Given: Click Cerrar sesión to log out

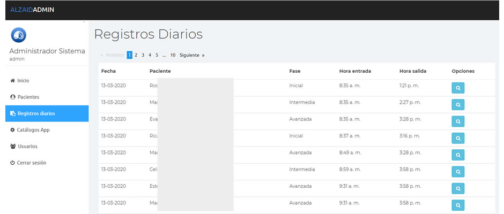Looking at the screenshot, I should click(x=32, y=163).
